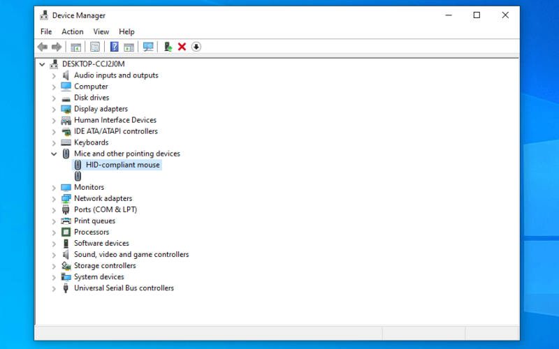Expand the Print queues node

[x=54, y=221]
